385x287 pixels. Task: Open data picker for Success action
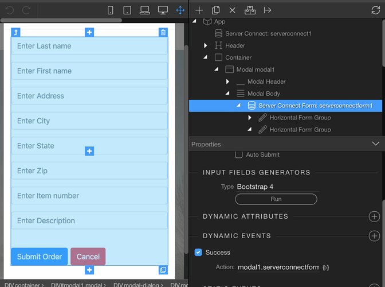(x=326, y=267)
